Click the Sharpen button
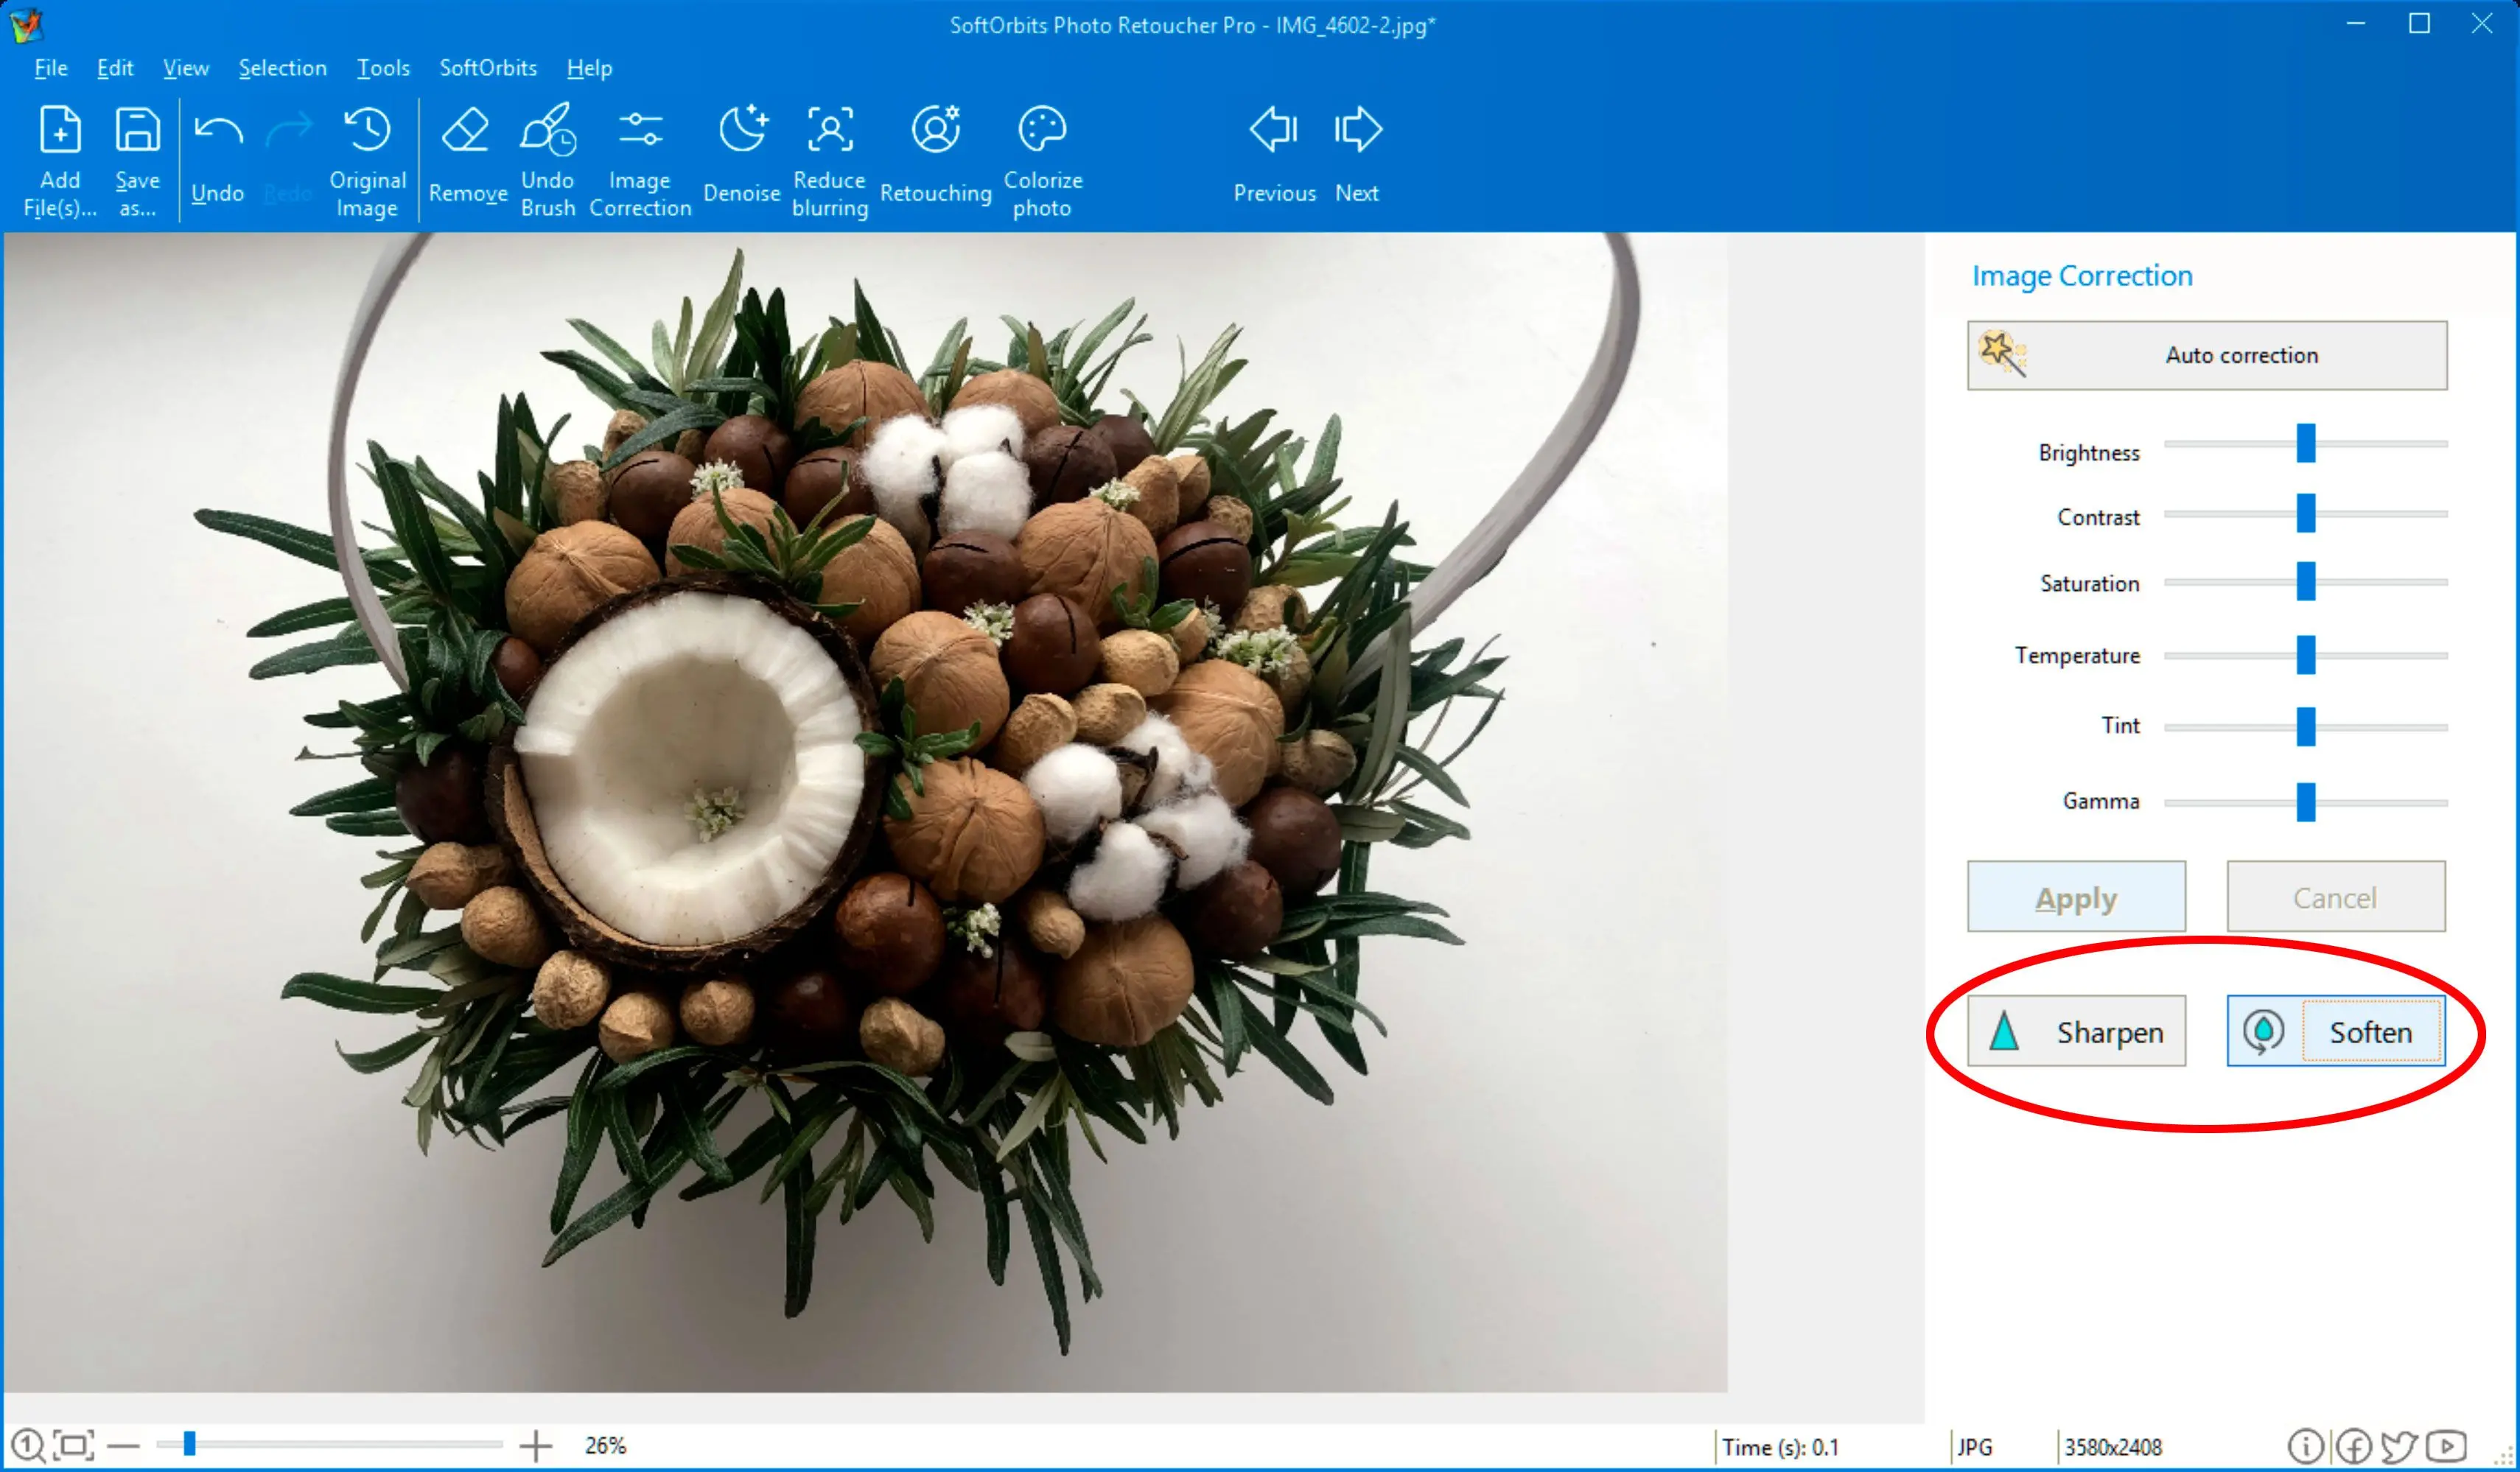Image resolution: width=2520 pixels, height=1472 pixels. (x=2075, y=1032)
